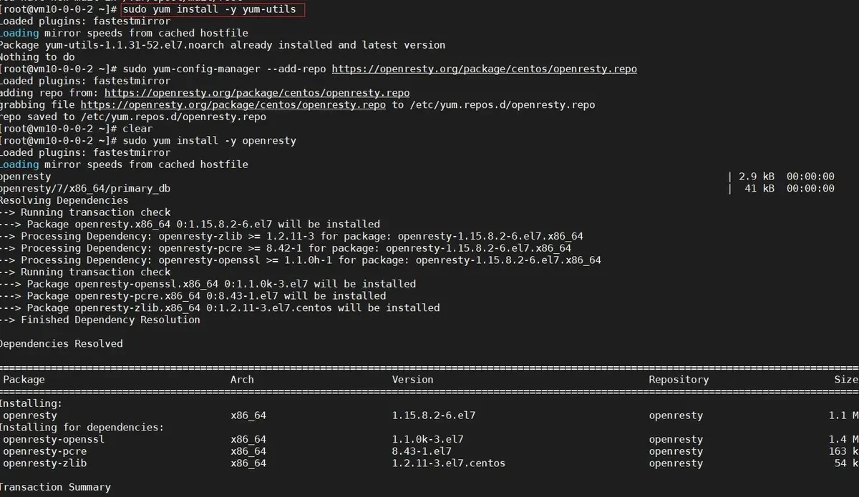Image resolution: width=859 pixels, height=497 pixels.
Task: Click the 'Repository' column header
Action: (679, 380)
